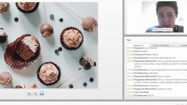Click Модератор message 'перерыв 5 мин)'
The width and height of the screenshot is (187, 105).
(150, 89)
